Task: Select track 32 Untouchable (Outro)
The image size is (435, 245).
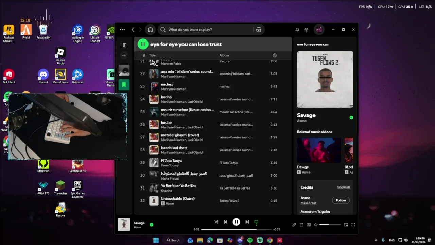Action: point(213,201)
